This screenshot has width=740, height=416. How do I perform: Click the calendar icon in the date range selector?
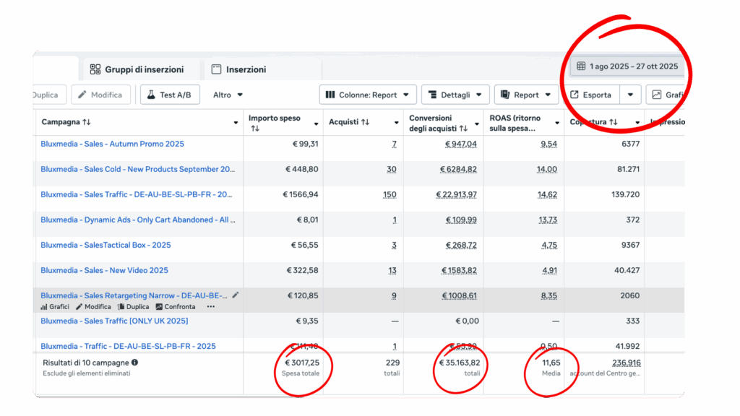tap(581, 66)
